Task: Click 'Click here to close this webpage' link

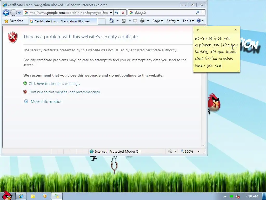Action: [x=54, y=84]
